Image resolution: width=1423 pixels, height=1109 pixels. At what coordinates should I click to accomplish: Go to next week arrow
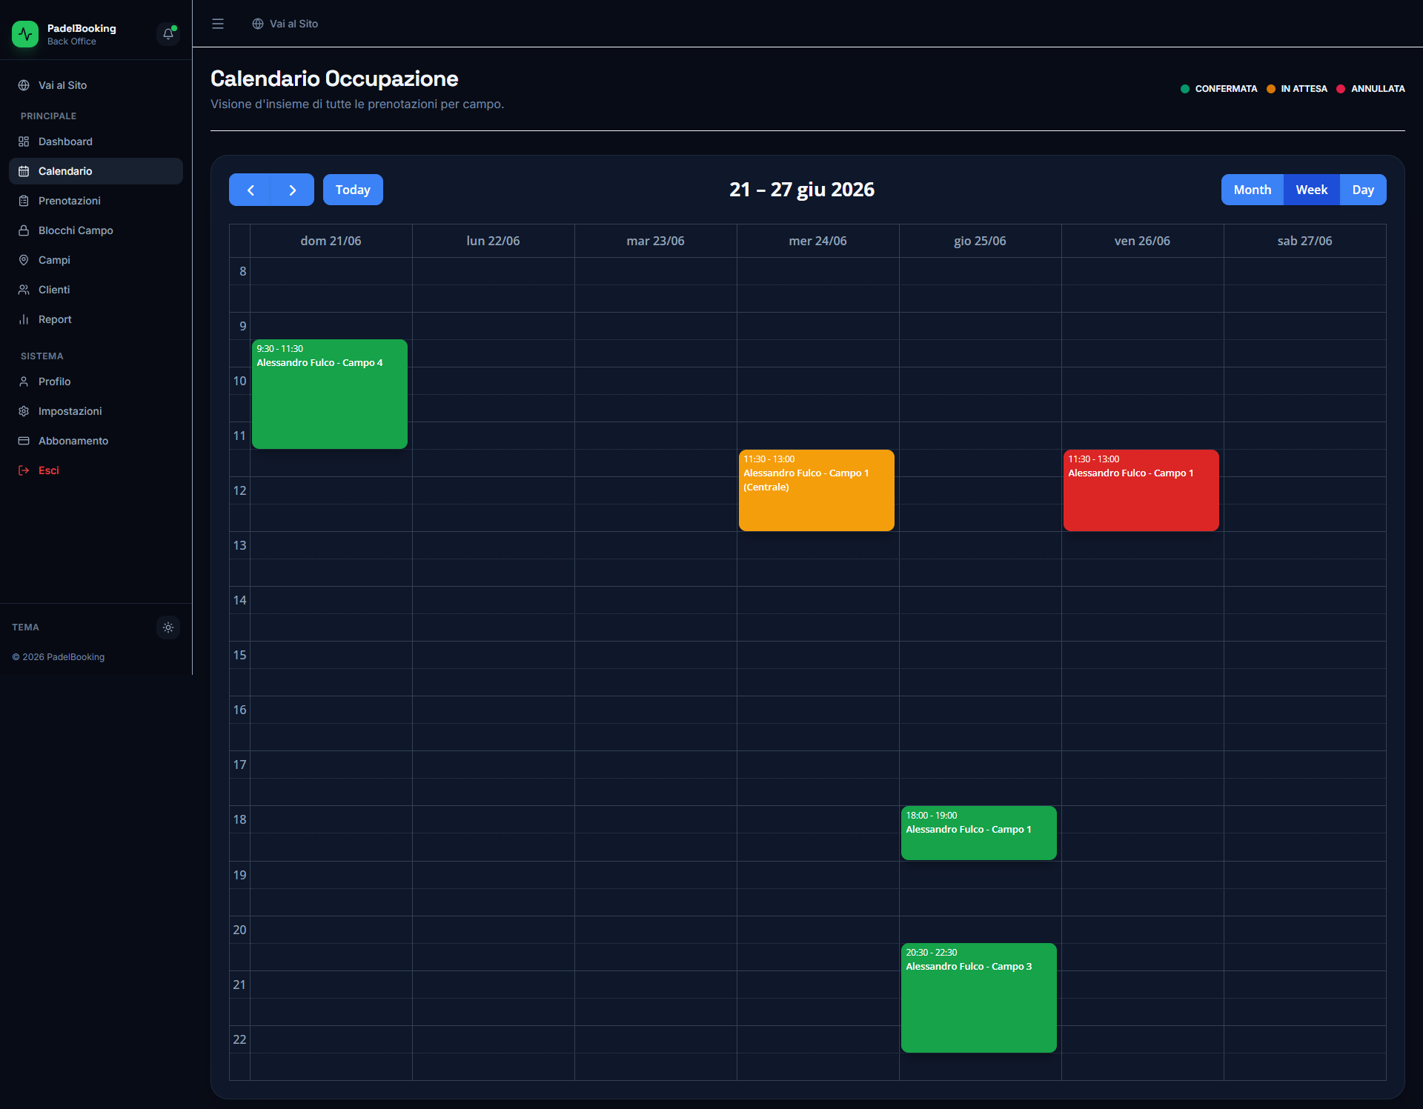pyautogui.click(x=293, y=190)
